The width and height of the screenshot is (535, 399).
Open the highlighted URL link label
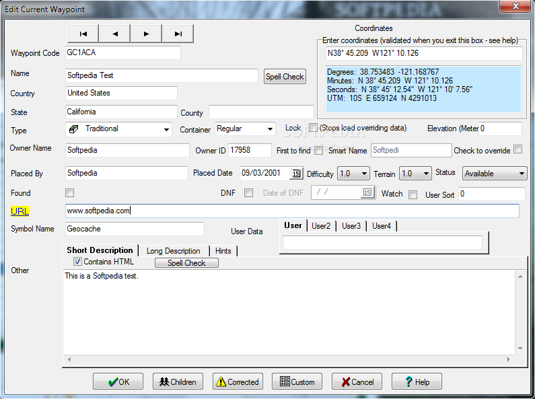pyautogui.click(x=20, y=211)
